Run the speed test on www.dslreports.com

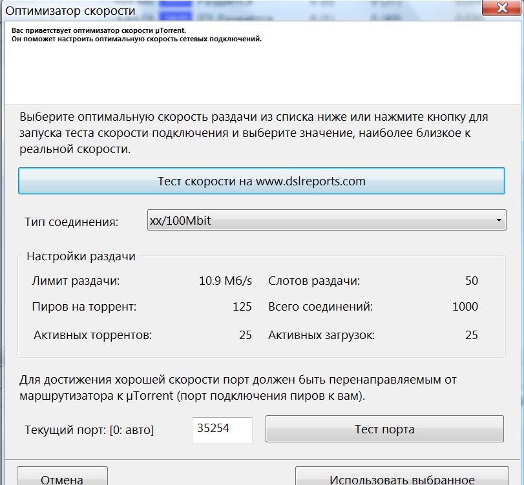pos(261,181)
